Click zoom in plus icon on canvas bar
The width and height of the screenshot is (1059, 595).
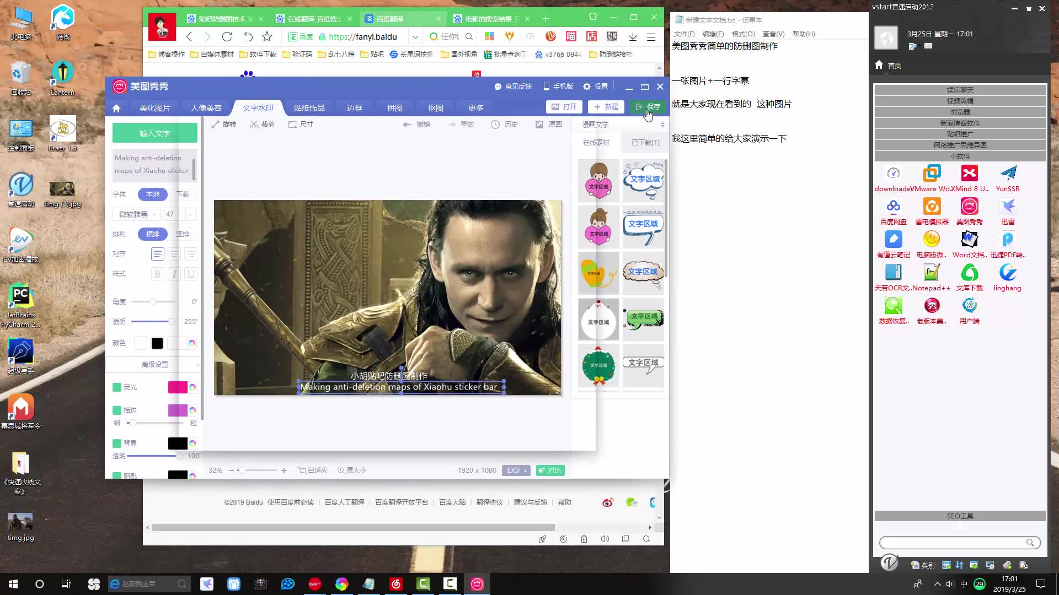click(284, 470)
